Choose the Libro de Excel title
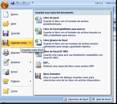The width and height of the screenshot is (117, 104). click(51, 18)
